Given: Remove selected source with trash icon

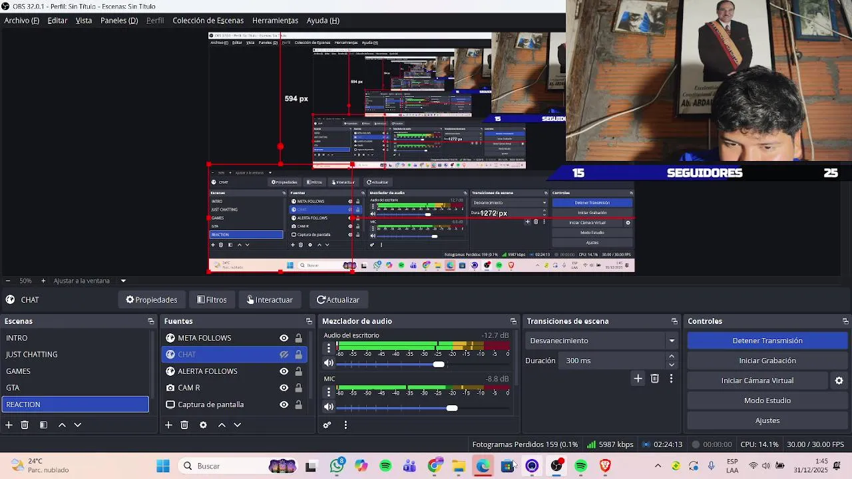Looking at the screenshot, I should (184, 424).
